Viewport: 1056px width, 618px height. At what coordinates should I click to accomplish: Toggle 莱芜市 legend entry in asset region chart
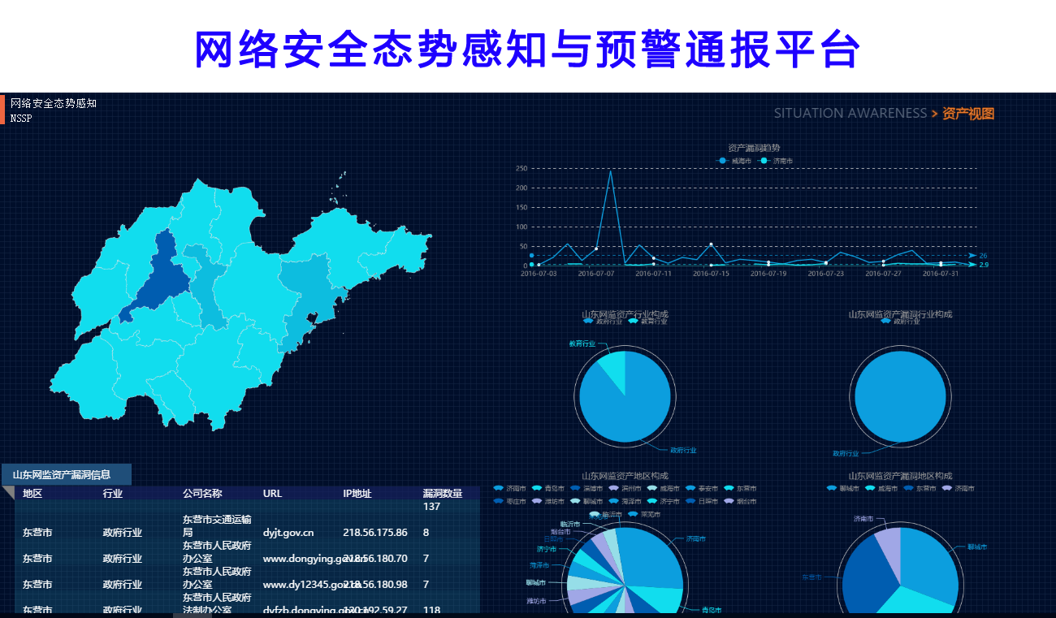(643, 514)
